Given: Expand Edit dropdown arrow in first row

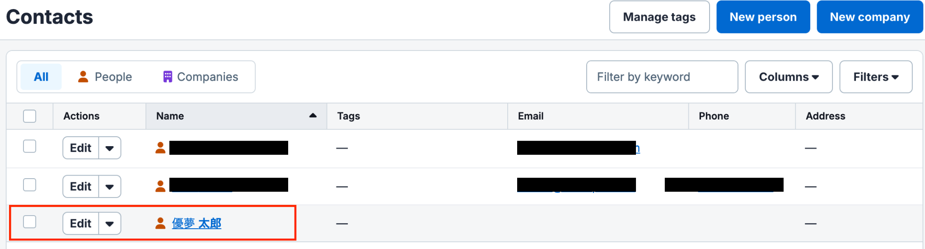Looking at the screenshot, I should (x=110, y=148).
